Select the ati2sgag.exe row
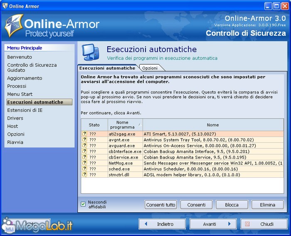291x236 pixels. [x=182, y=134]
